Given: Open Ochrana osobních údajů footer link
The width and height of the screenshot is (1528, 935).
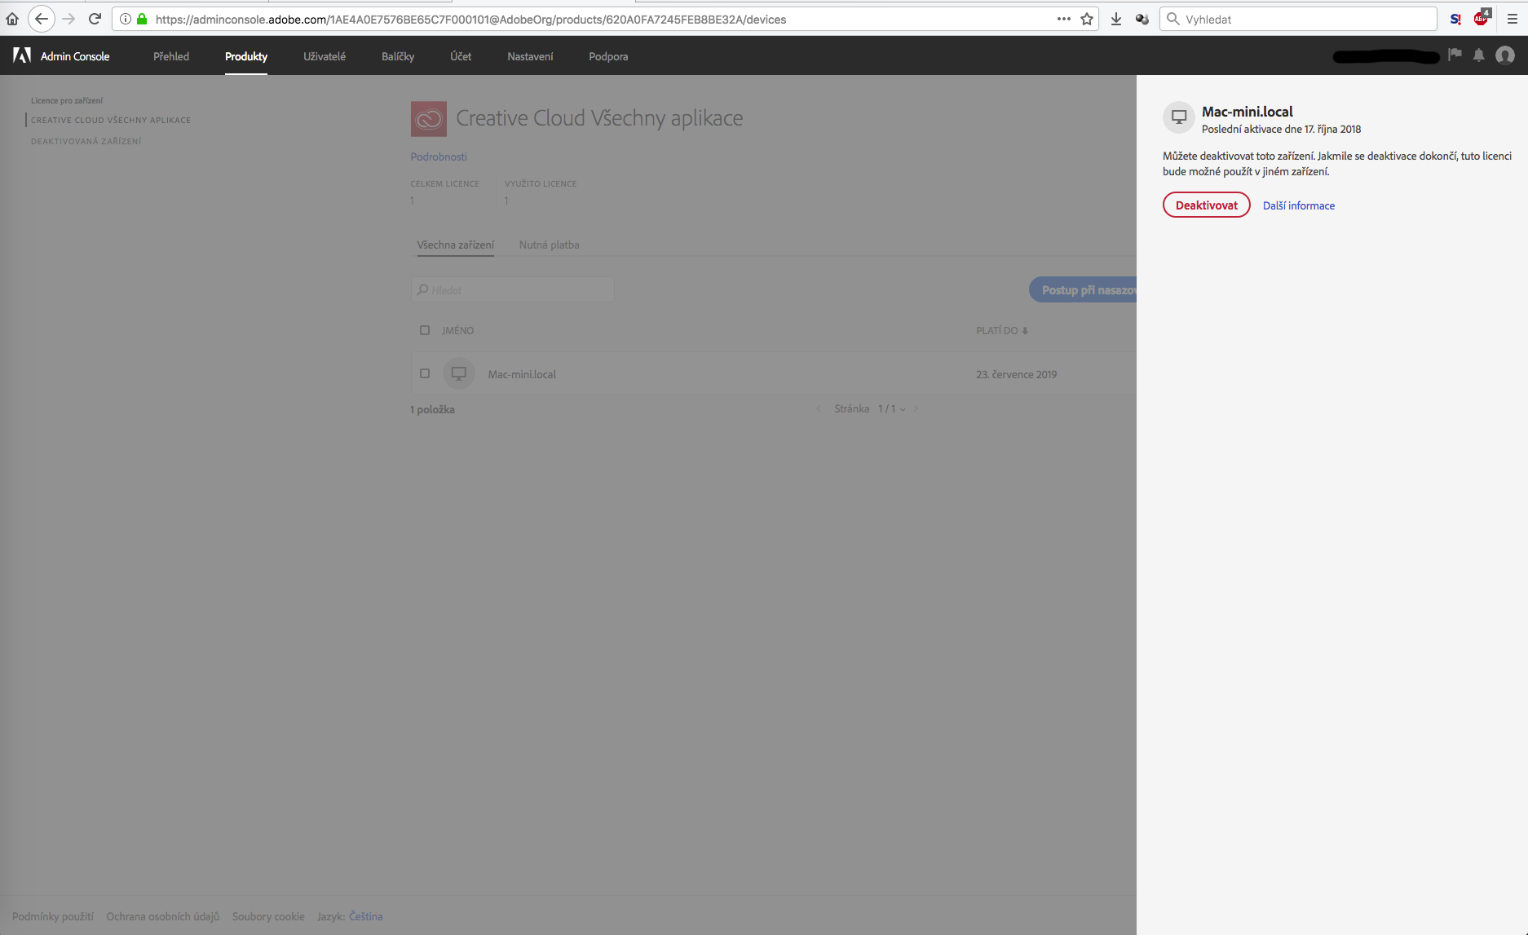Looking at the screenshot, I should pos(163,916).
